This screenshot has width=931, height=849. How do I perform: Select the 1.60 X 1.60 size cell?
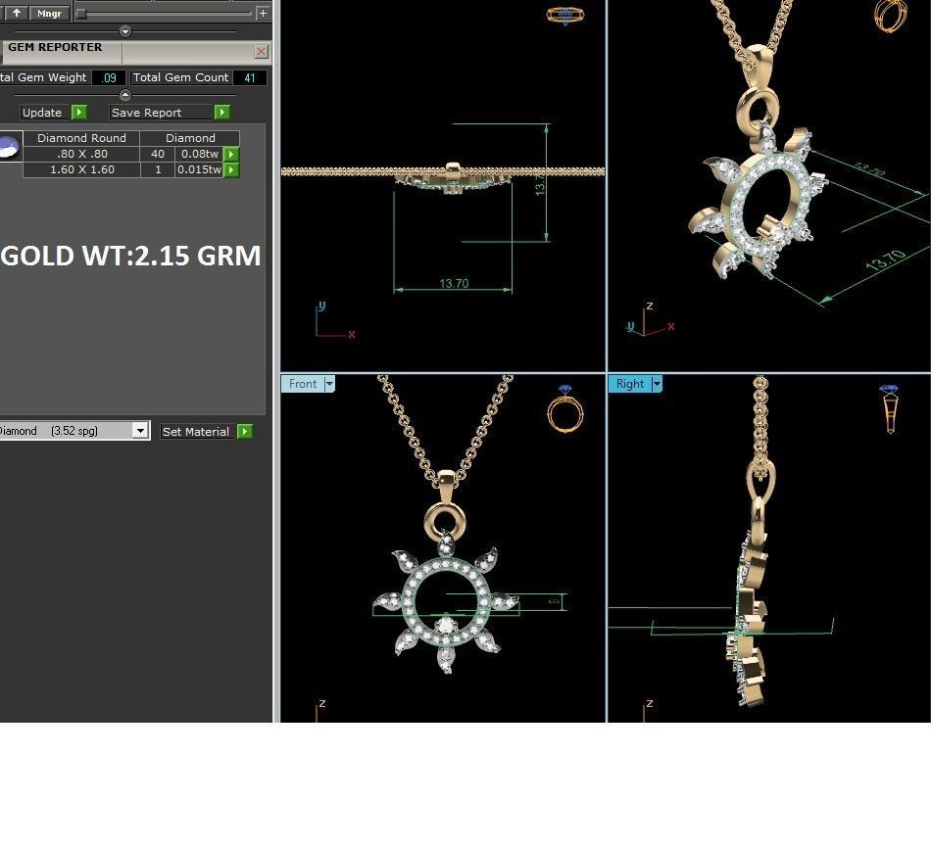point(82,169)
